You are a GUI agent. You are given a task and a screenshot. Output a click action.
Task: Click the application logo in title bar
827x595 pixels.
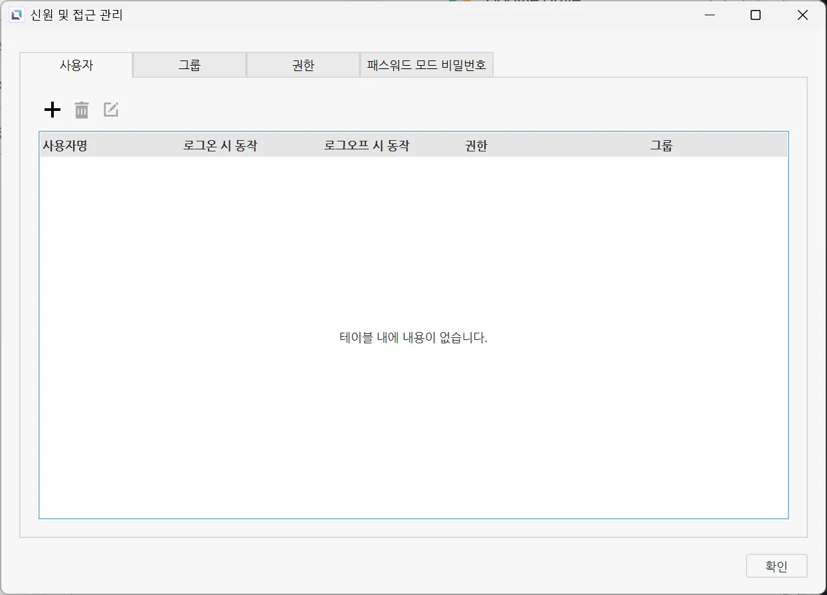[16, 15]
